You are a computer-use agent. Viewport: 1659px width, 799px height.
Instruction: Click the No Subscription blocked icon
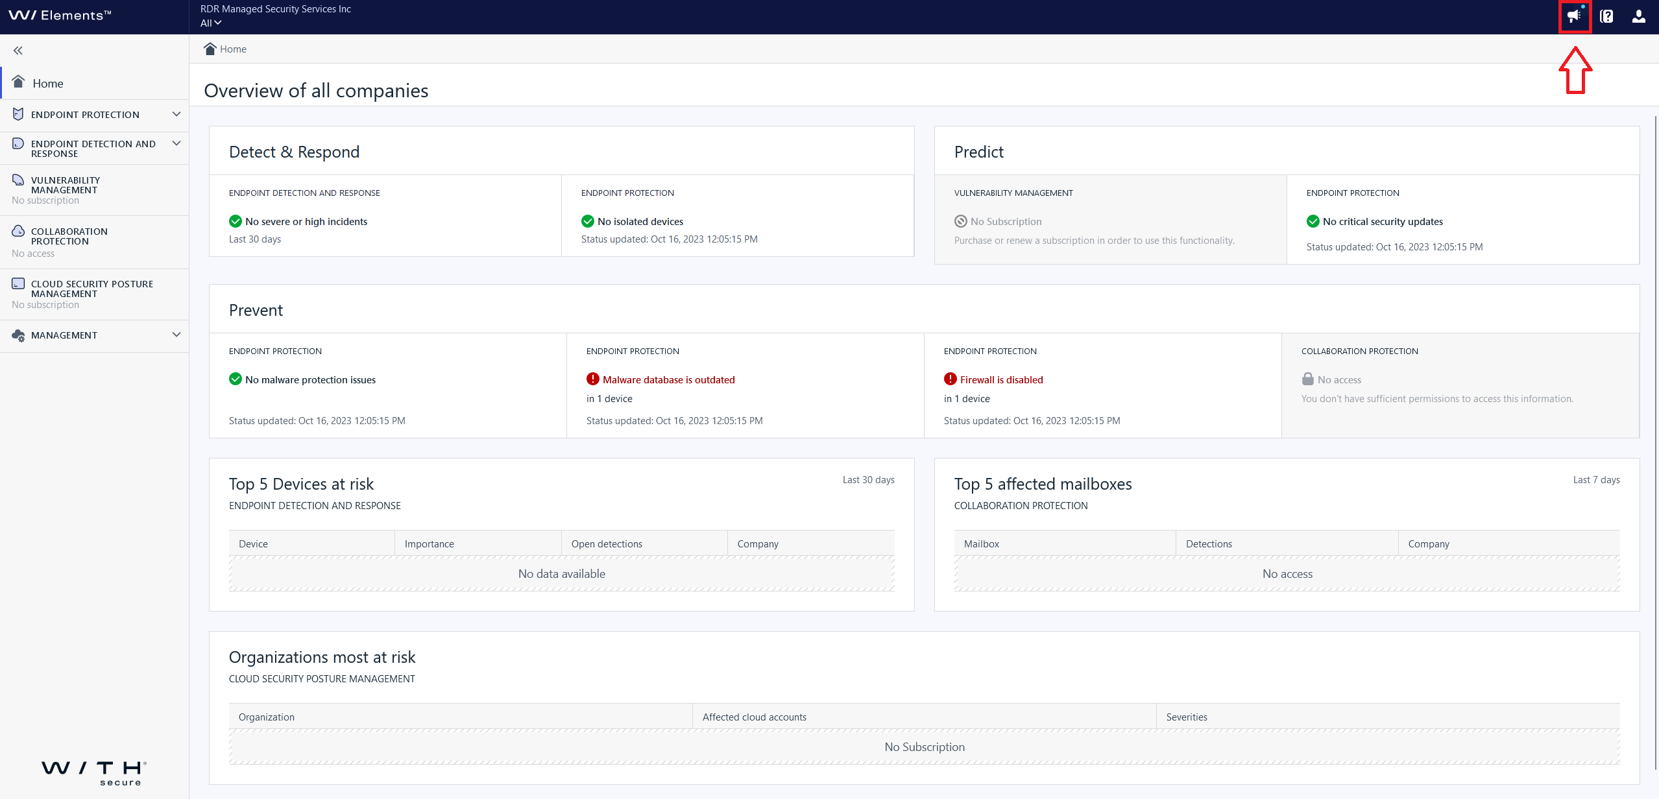tap(961, 221)
